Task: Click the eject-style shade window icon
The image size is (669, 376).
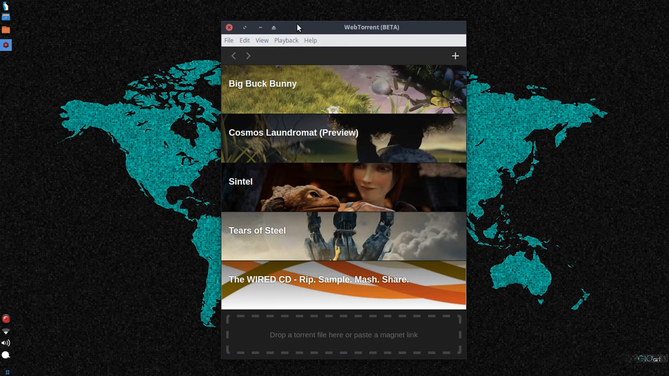Action: [273, 27]
